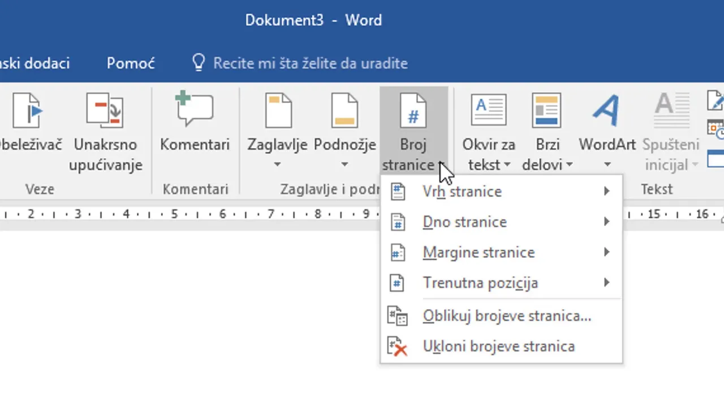The height and width of the screenshot is (407, 724).
Task: Select Ukloni brojeve stranica option
Action: point(501,347)
